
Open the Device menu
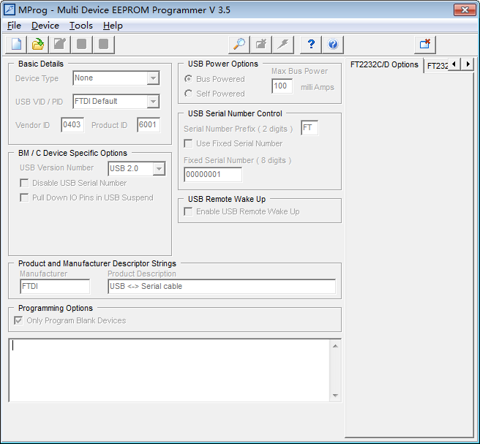(45, 26)
